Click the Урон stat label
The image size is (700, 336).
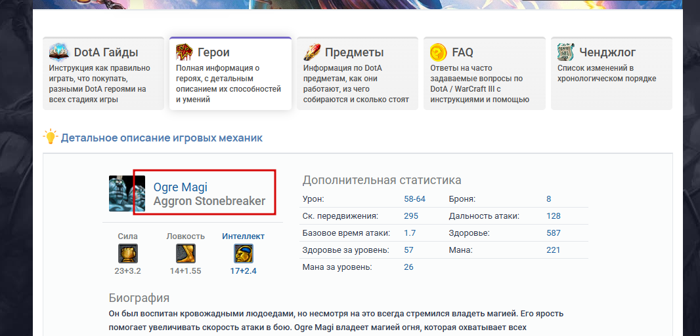coord(313,199)
